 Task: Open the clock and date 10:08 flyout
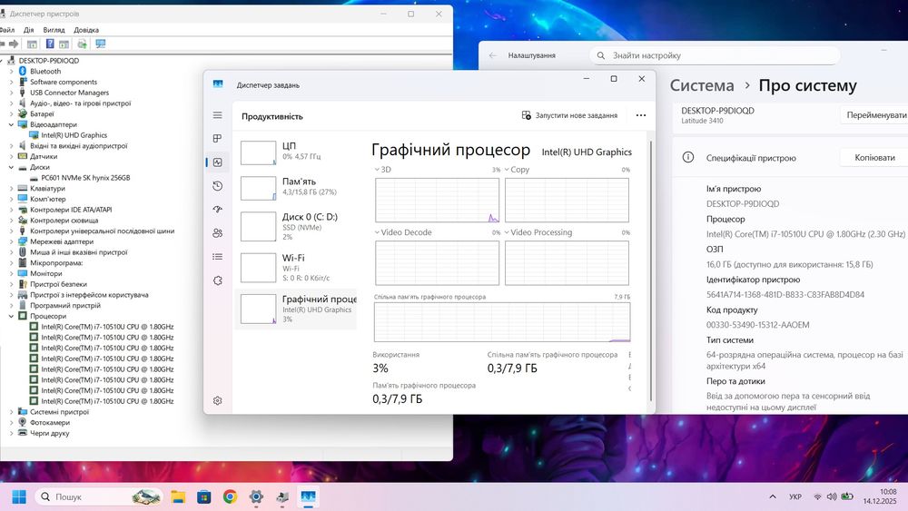coord(880,496)
